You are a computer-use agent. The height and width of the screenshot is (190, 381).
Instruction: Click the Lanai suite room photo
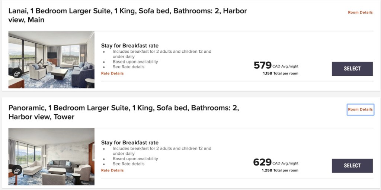[56, 56]
